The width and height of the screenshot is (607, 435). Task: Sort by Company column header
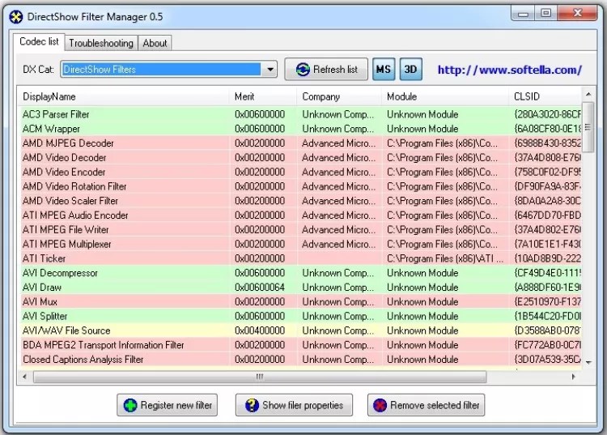click(339, 96)
